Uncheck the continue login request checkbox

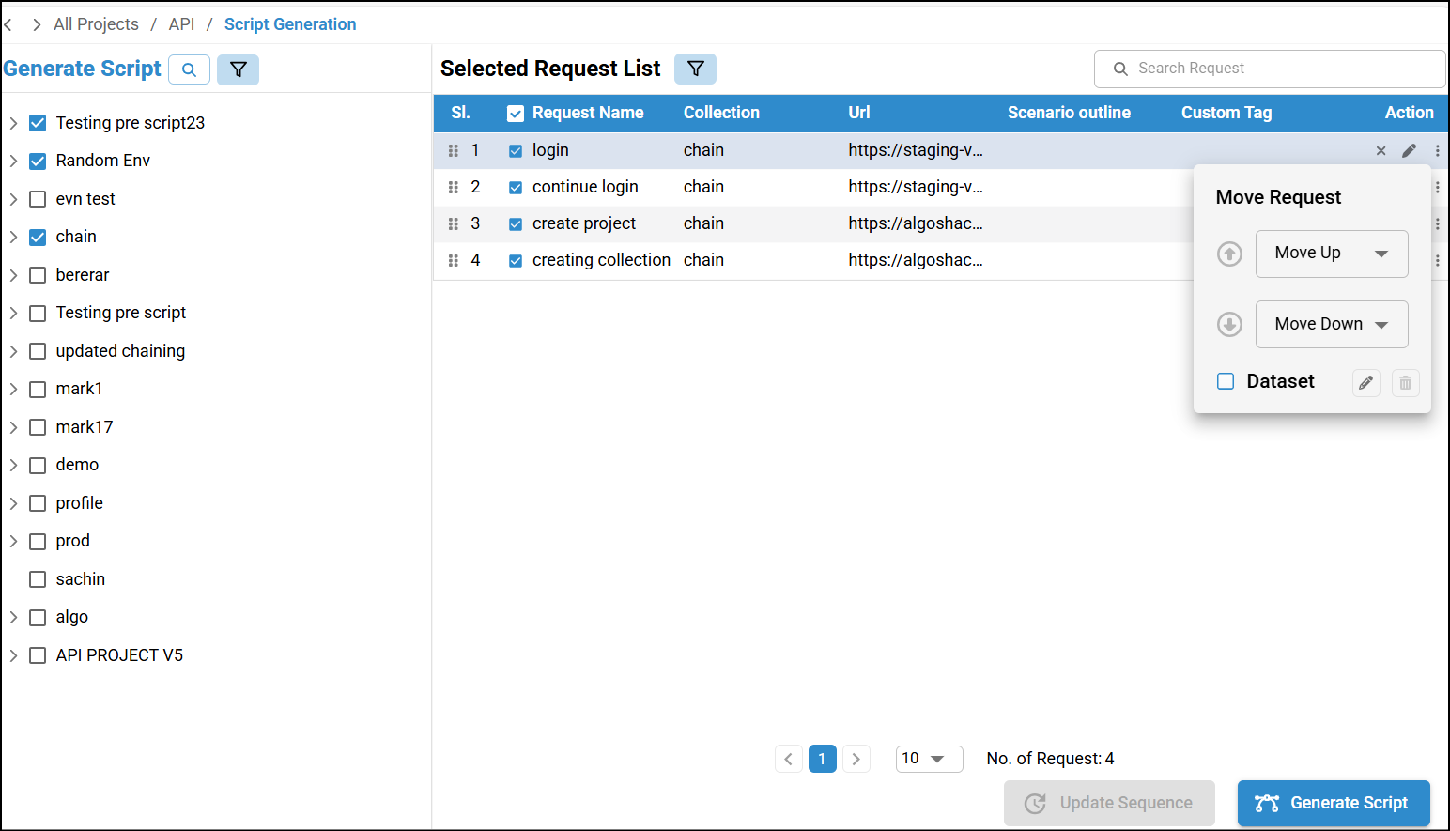(x=516, y=187)
